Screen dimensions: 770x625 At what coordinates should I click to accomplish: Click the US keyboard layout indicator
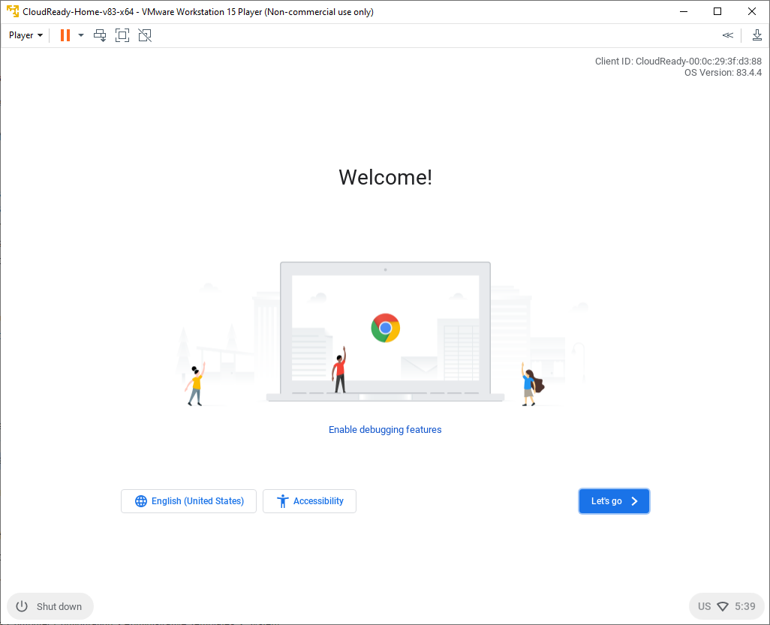pyautogui.click(x=704, y=606)
